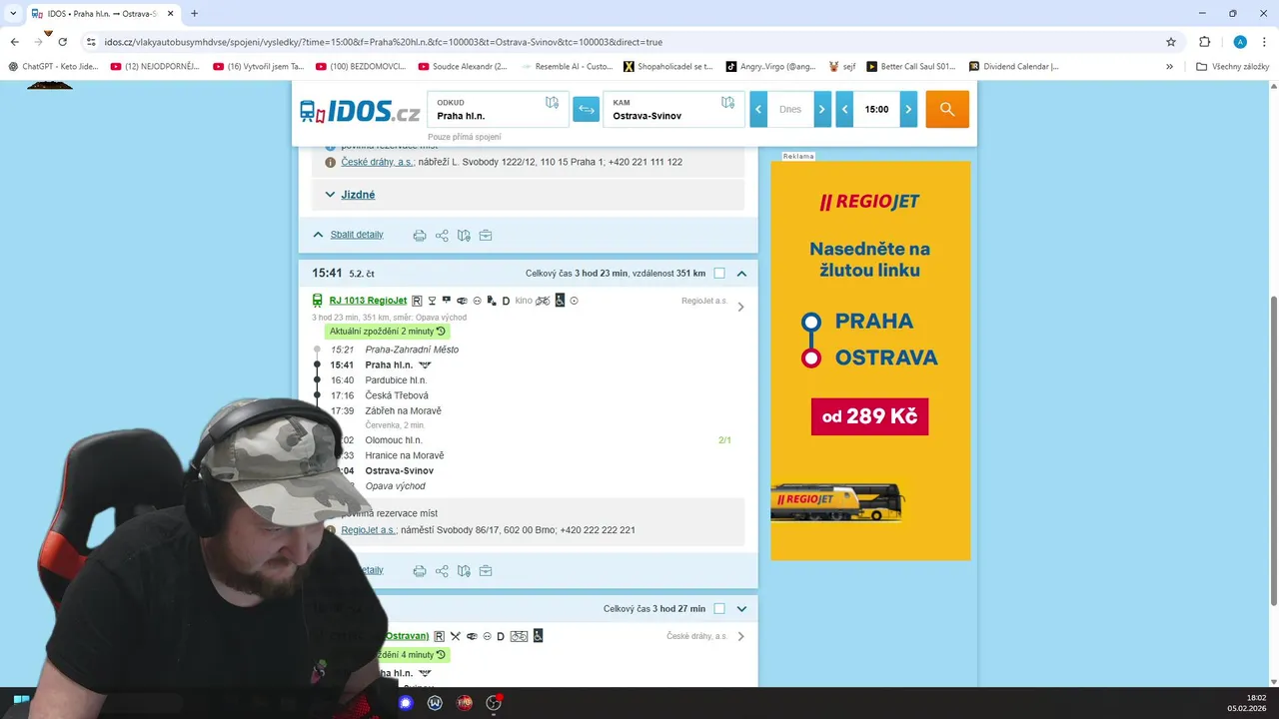The image size is (1279, 719).
Task: Print the upper connection via the printer icon
Action: click(420, 236)
